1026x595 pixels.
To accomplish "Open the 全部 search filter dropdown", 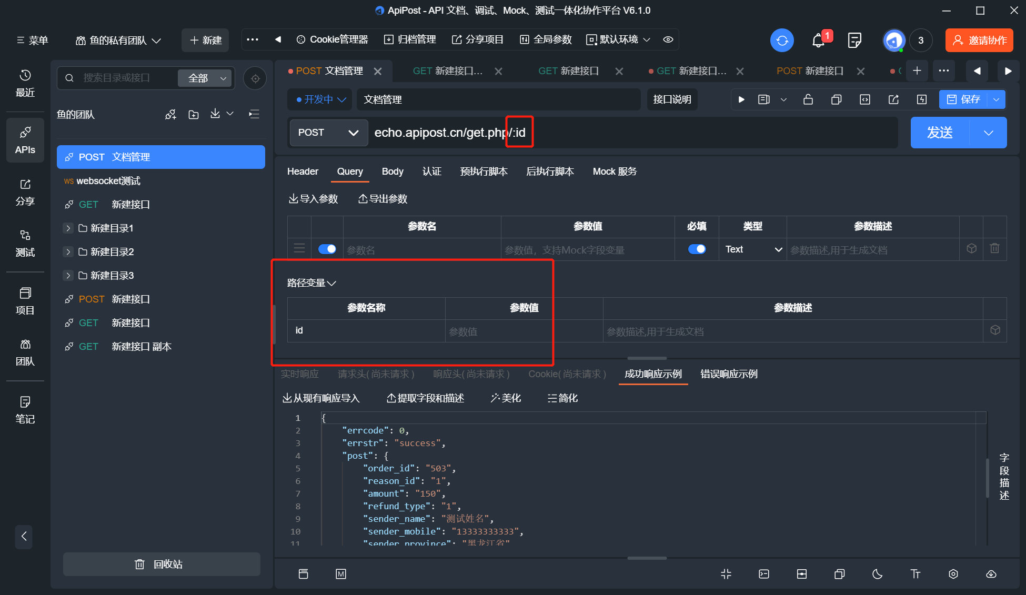I will pos(205,78).
